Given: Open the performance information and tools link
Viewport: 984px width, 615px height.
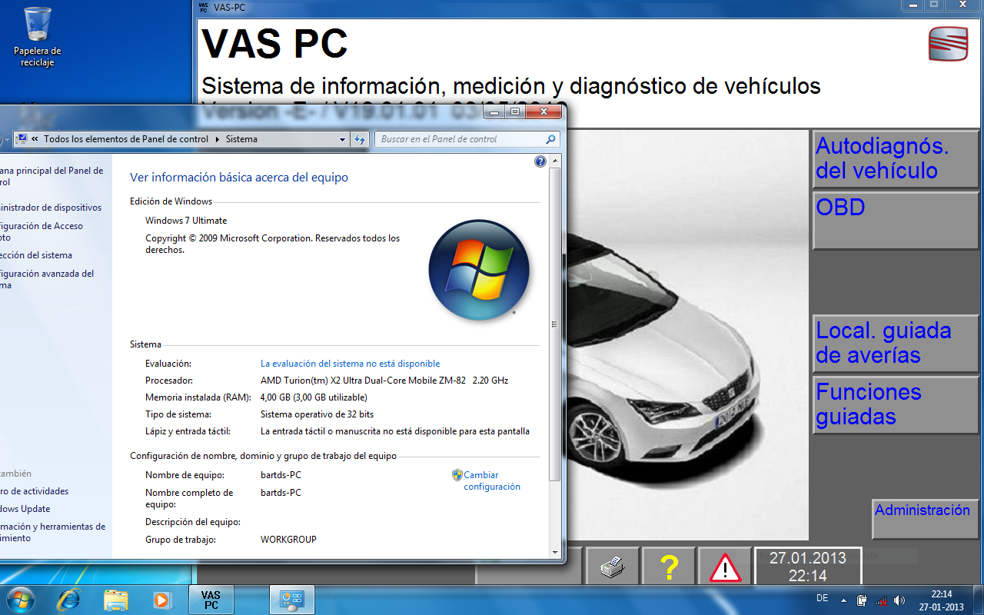Looking at the screenshot, I should click(x=53, y=532).
